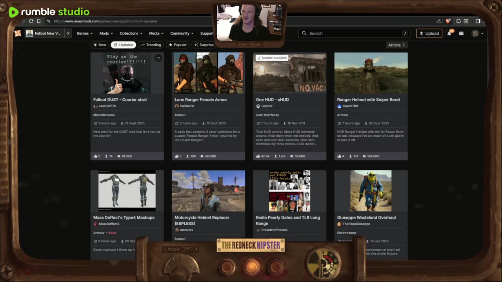Expand the Community menu

click(x=182, y=33)
